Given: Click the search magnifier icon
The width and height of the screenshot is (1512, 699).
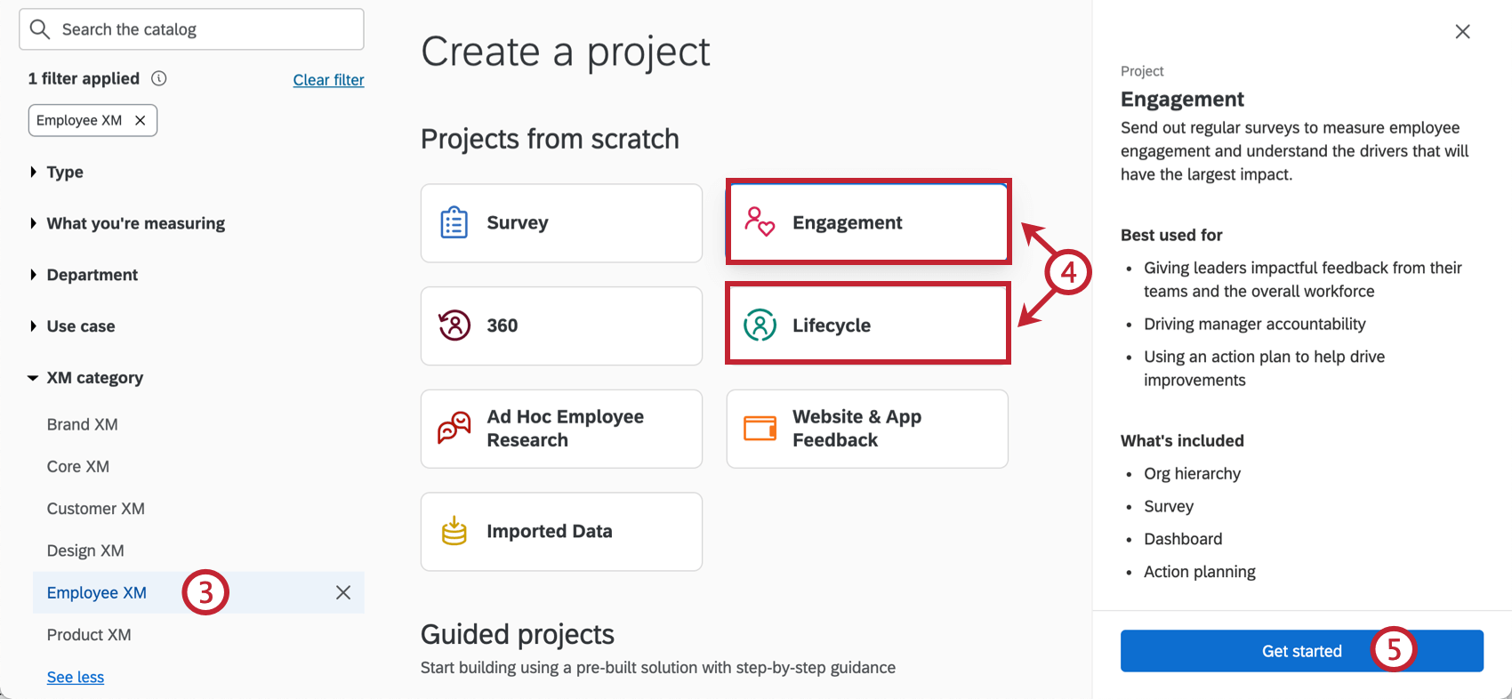Looking at the screenshot, I should pos(39,28).
